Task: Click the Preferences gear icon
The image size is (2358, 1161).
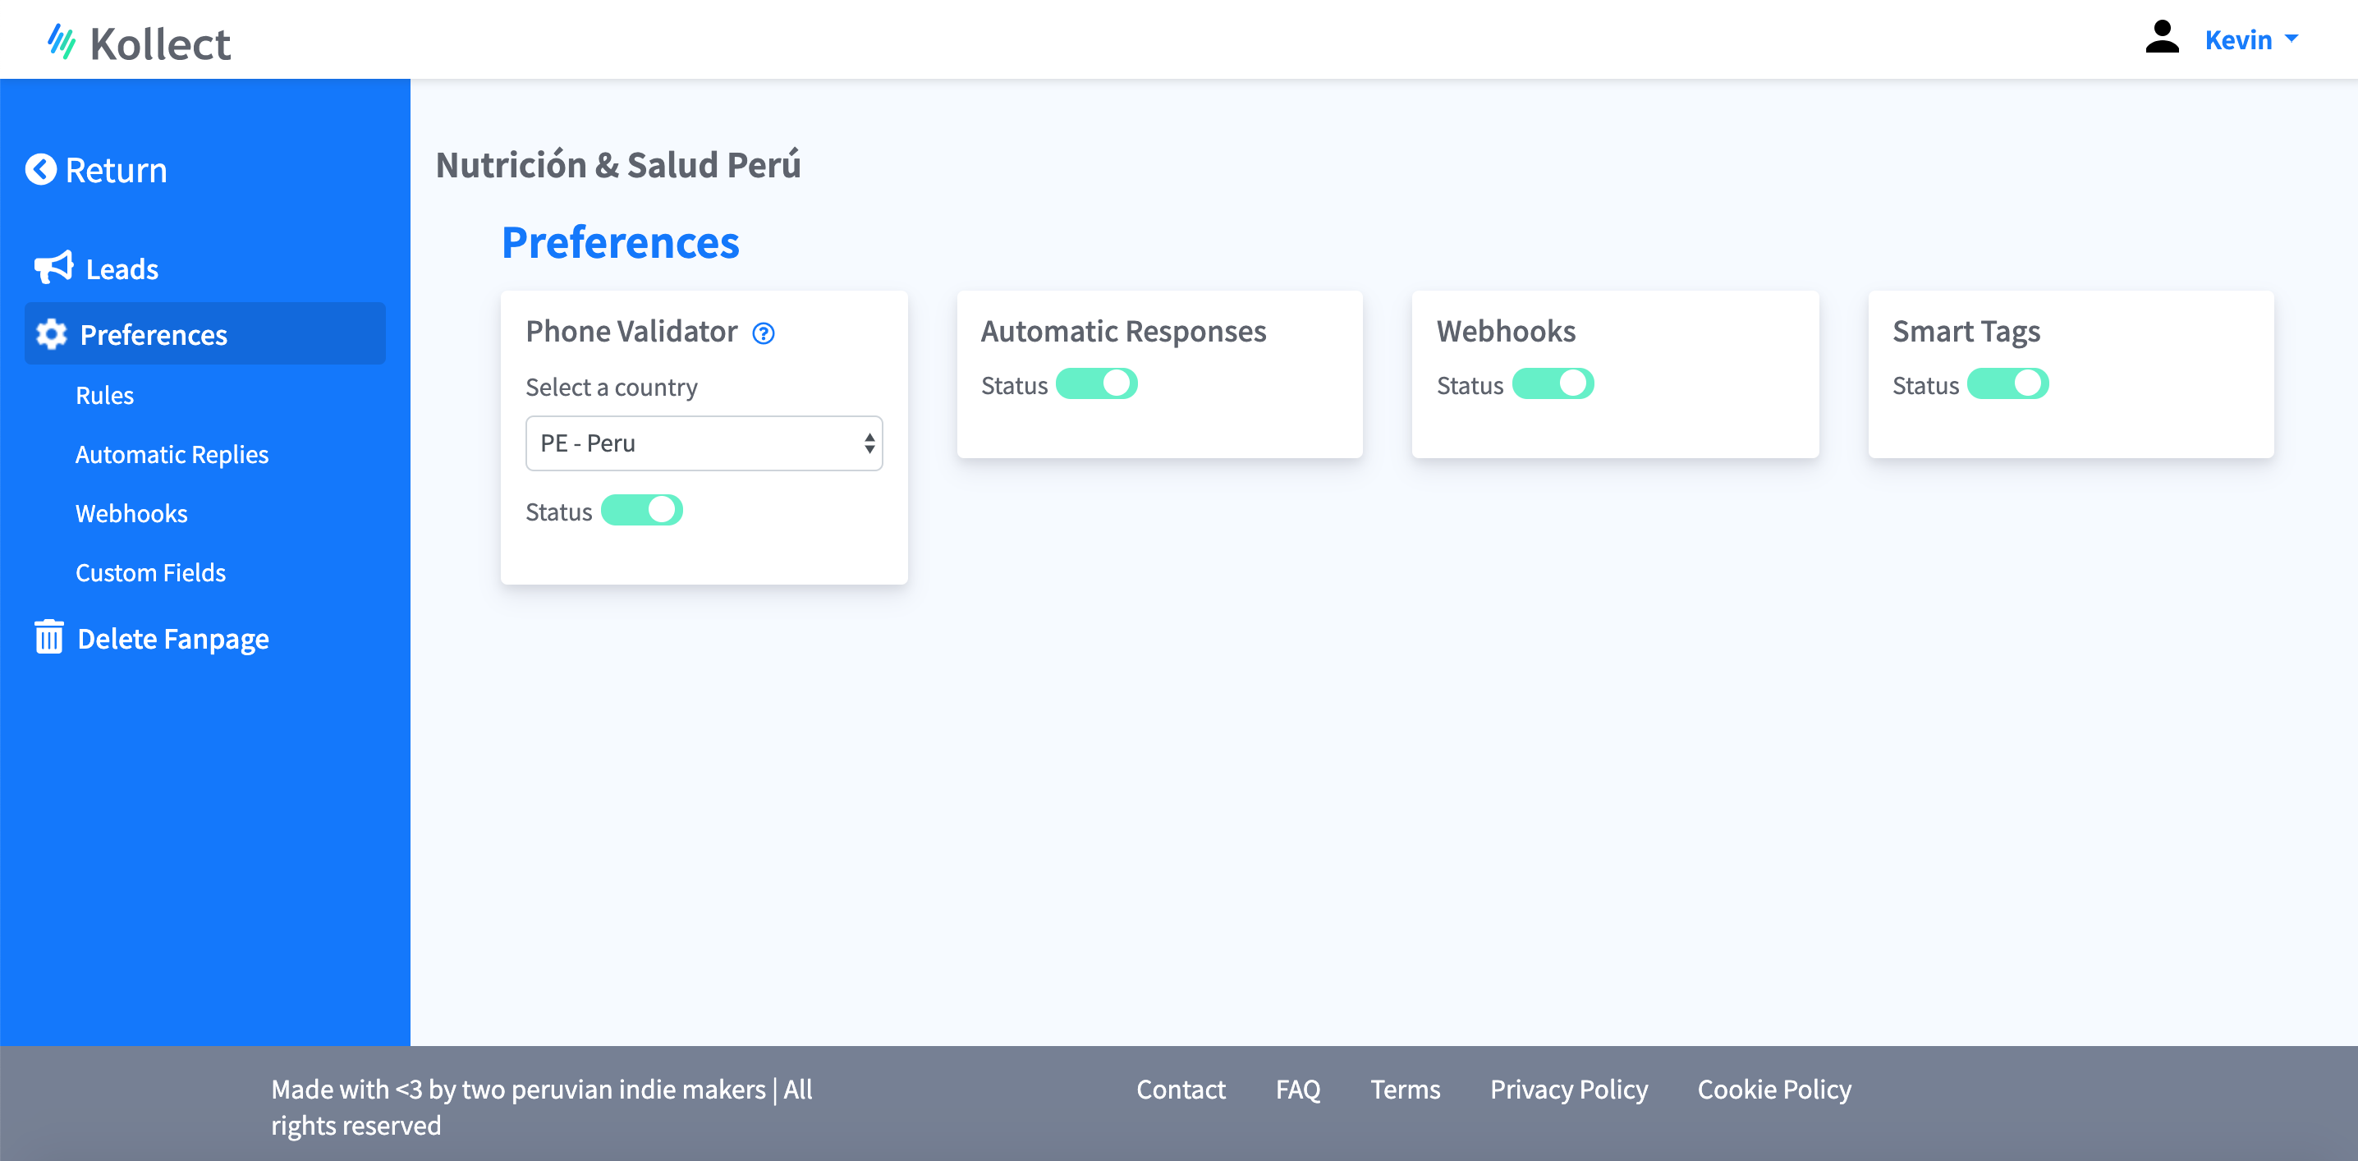Action: (x=51, y=334)
